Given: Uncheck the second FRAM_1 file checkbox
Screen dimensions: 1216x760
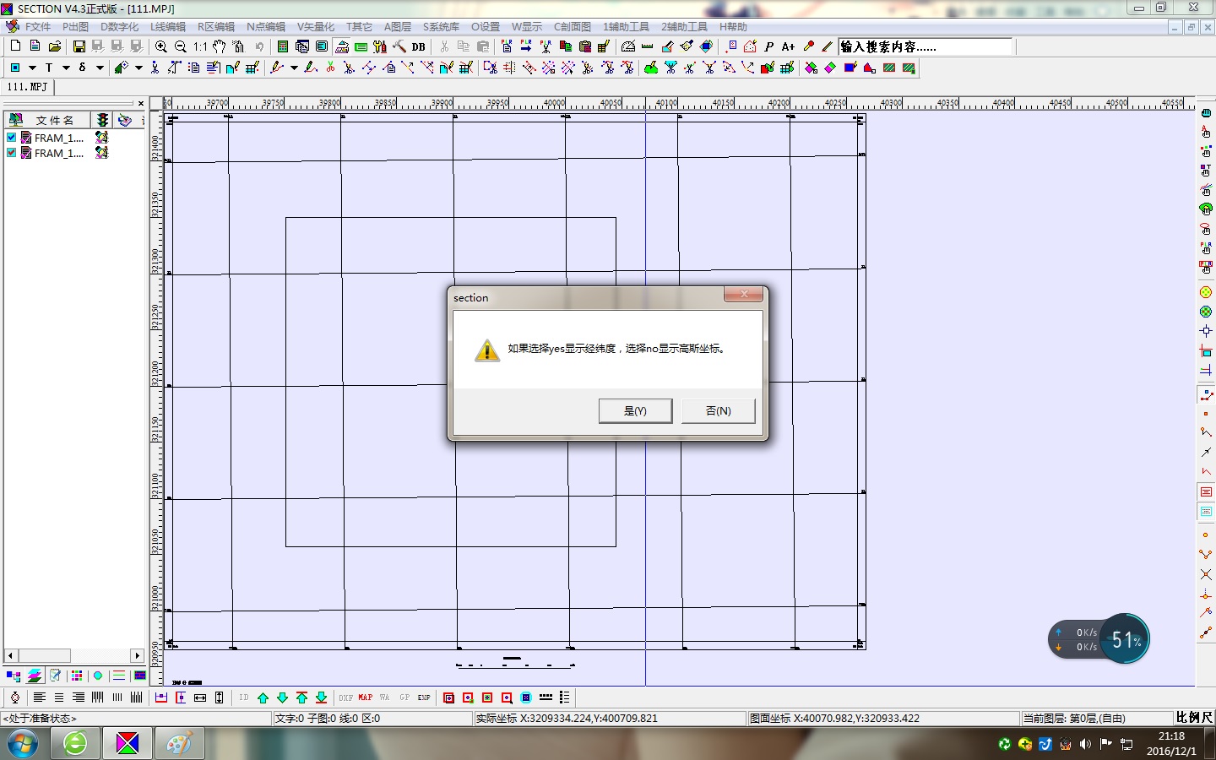Looking at the screenshot, I should [x=11, y=153].
